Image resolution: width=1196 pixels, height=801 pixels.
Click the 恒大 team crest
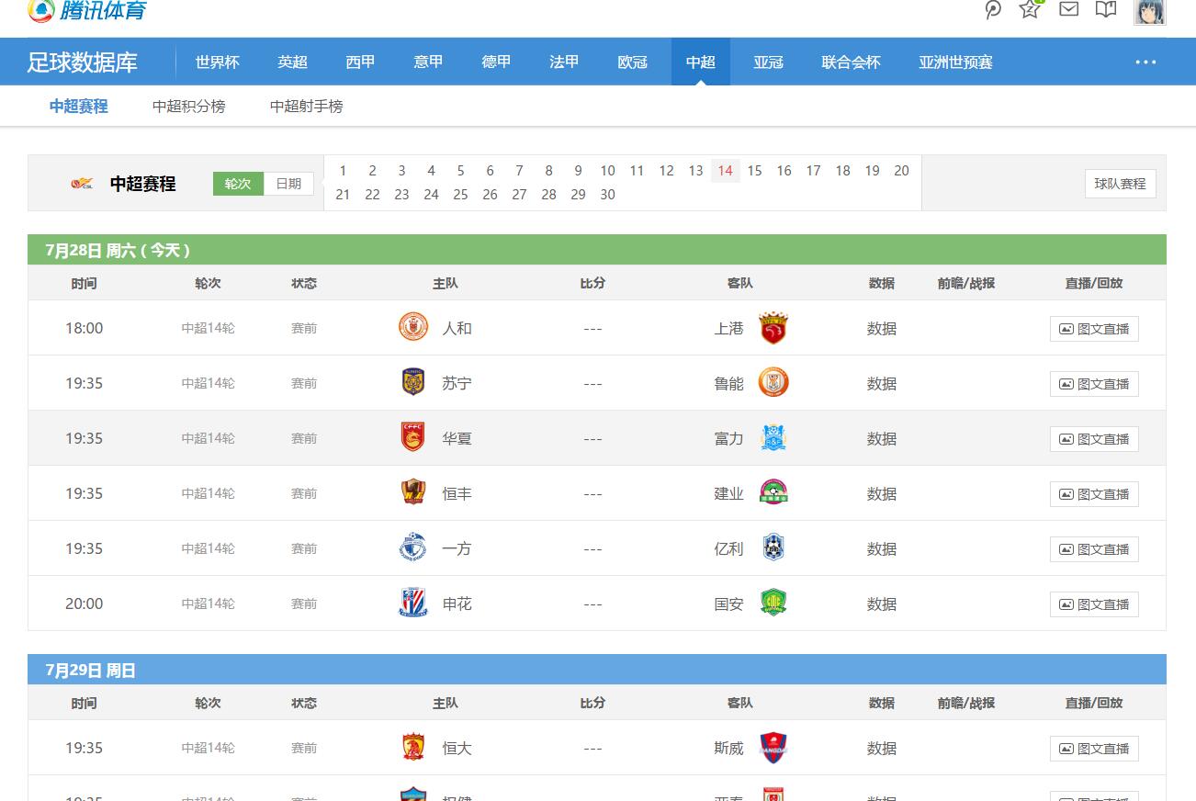click(412, 747)
